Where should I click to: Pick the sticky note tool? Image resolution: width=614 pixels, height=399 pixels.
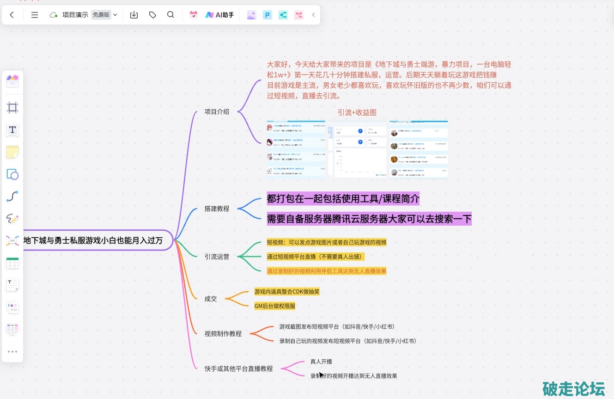tap(12, 152)
